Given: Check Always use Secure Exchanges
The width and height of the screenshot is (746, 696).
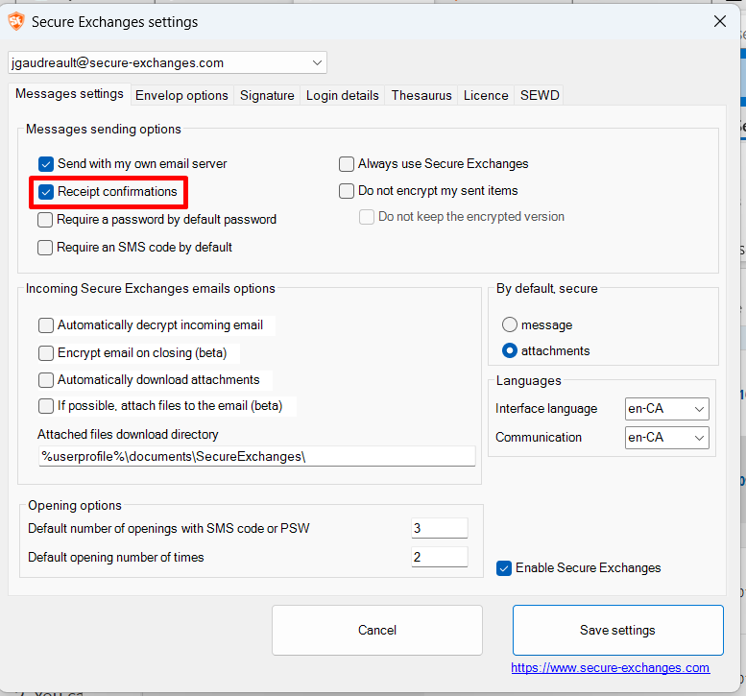Looking at the screenshot, I should tap(347, 164).
